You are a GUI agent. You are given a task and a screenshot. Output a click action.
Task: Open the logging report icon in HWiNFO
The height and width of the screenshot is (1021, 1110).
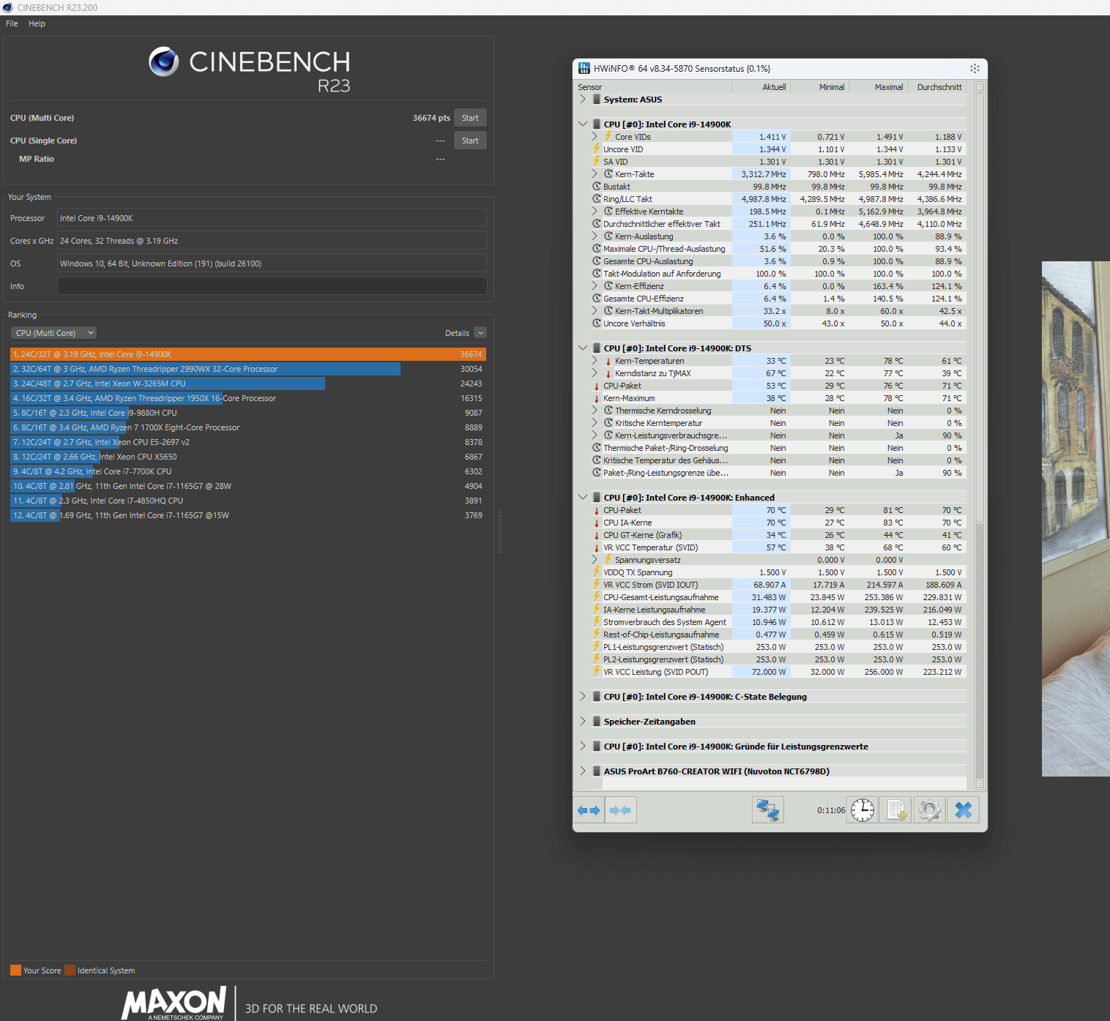click(x=895, y=809)
